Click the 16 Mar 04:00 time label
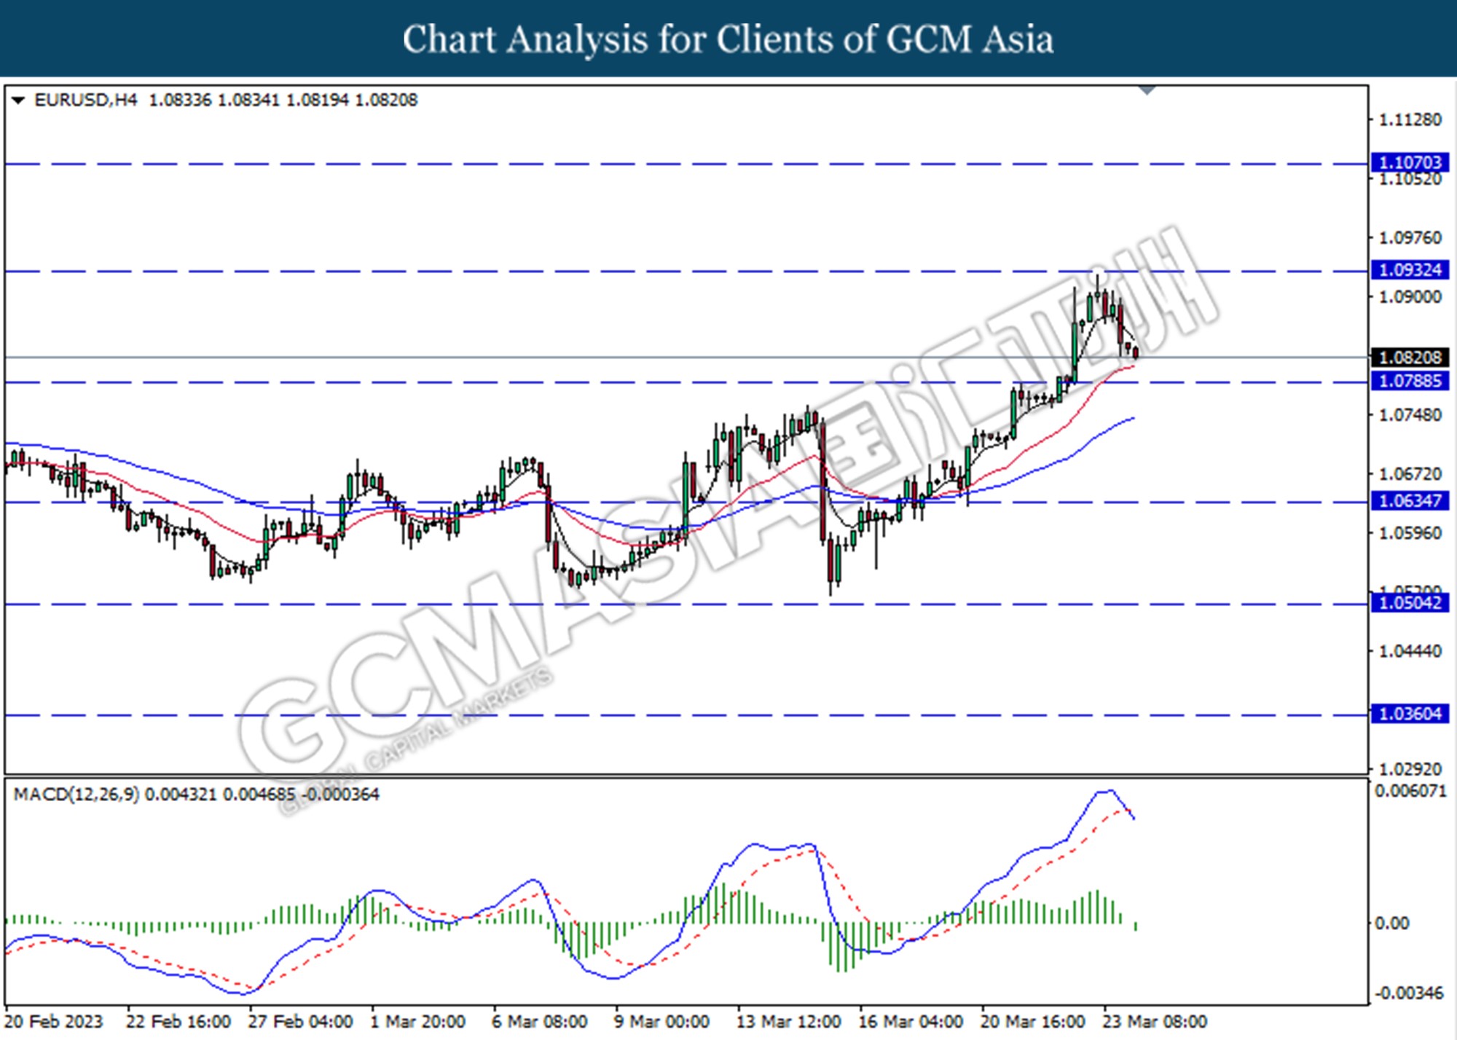Viewport: 1457px width, 1040px height. [x=911, y=1022]
